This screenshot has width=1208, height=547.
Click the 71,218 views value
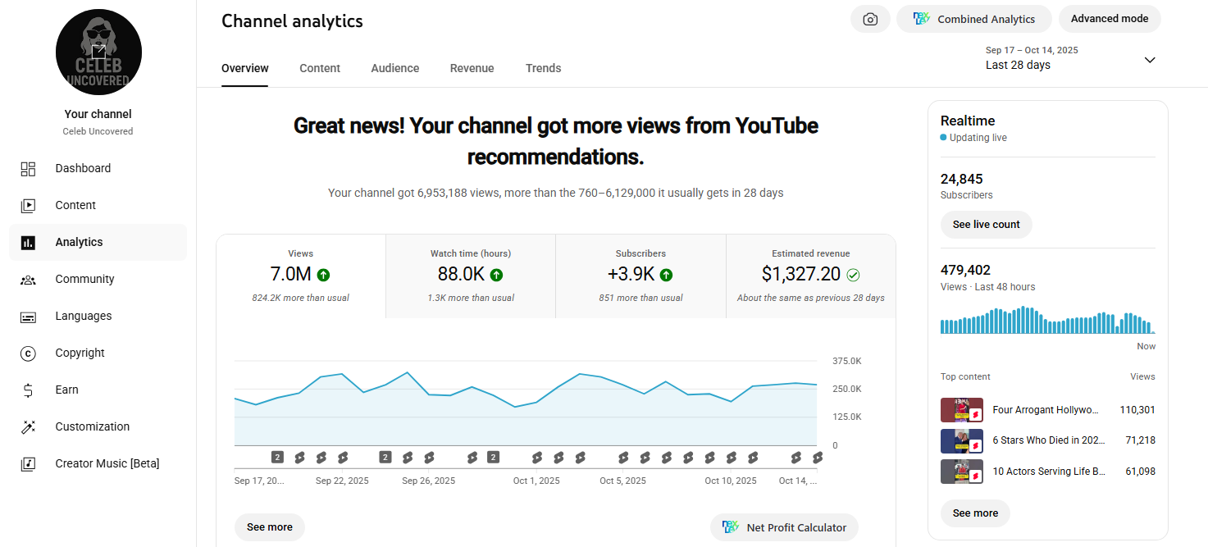tap(1141, 440)
